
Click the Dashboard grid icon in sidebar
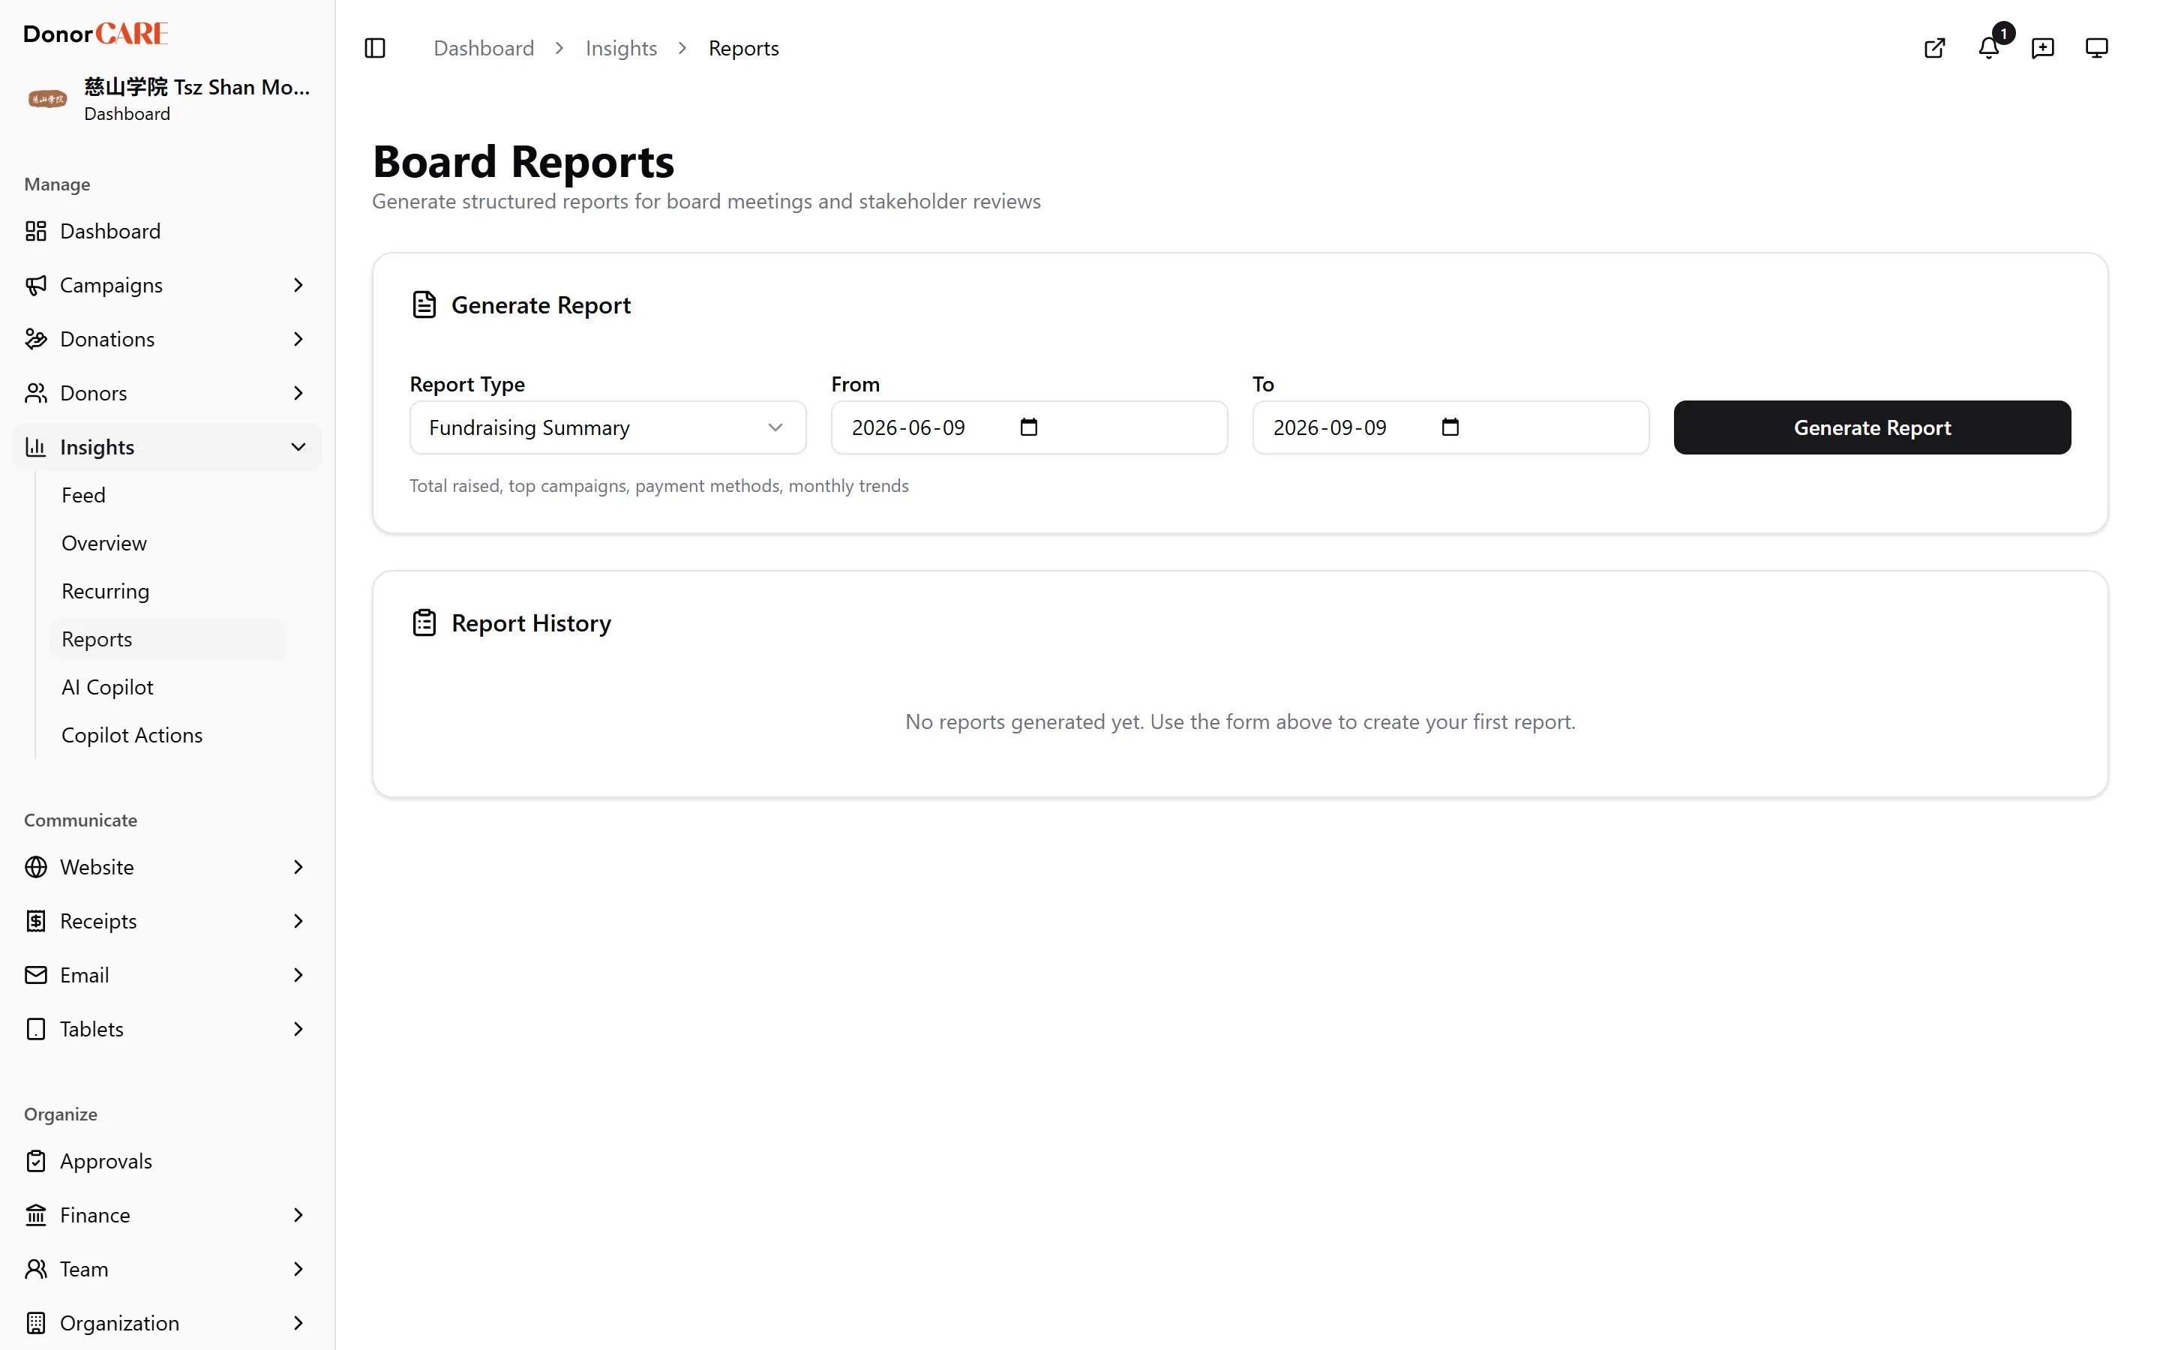tap(36, 231)
